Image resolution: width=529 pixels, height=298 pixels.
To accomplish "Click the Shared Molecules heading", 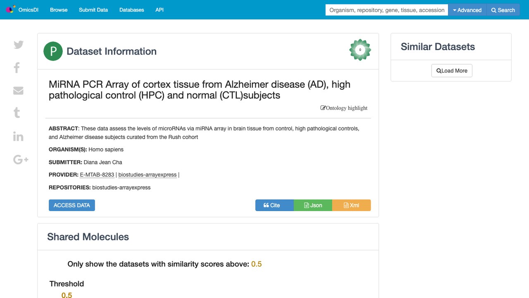I will [88, 237].
